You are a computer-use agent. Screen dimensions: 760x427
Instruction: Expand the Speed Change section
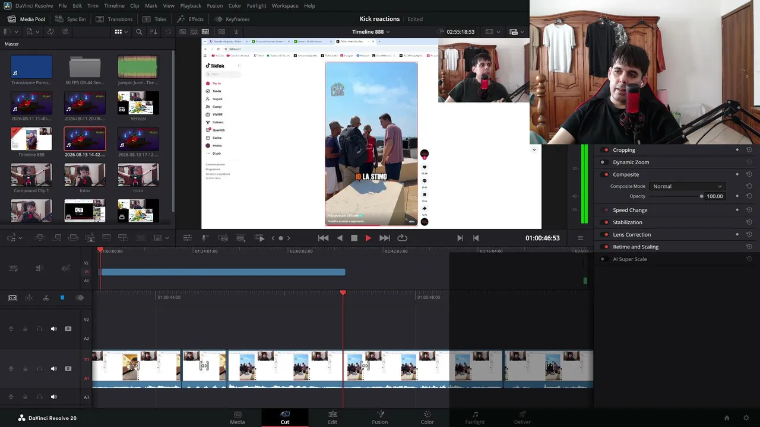tap(630, 210)
